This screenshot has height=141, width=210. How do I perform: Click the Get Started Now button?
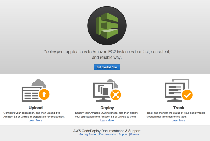[x=107, y=67]
